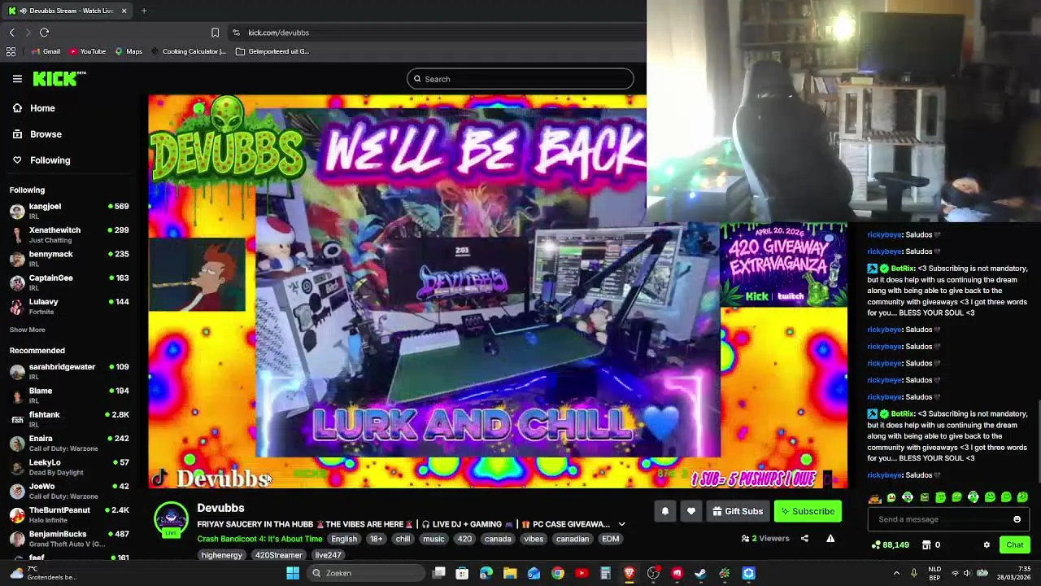This screenshot has height=586, width=1041.
Task: Expand Show more under Following
Action: (x=27, y=330)
